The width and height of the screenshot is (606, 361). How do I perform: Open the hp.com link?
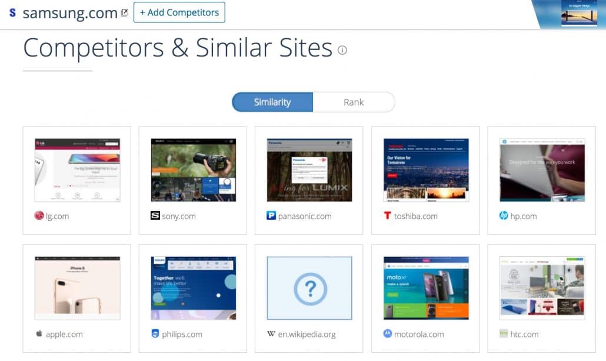click(x=523, y=216)
